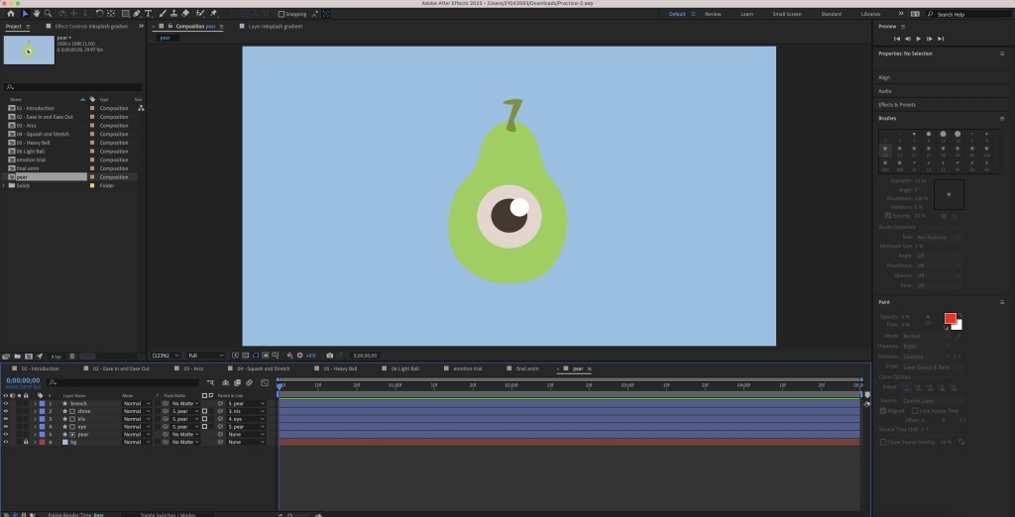
Task: Click the First Frame button in Preview panel
Action: click(896, 39)
